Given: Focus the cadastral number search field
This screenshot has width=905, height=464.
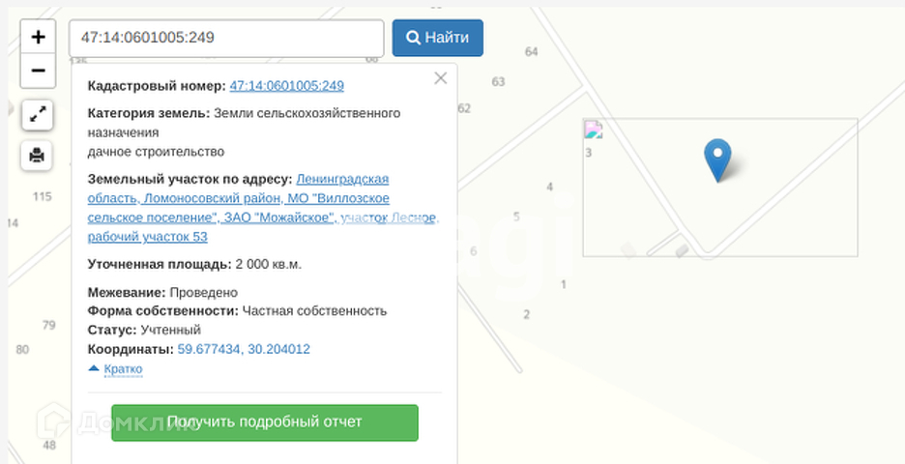Looking at the screenshot, I should tap(226, 38).
